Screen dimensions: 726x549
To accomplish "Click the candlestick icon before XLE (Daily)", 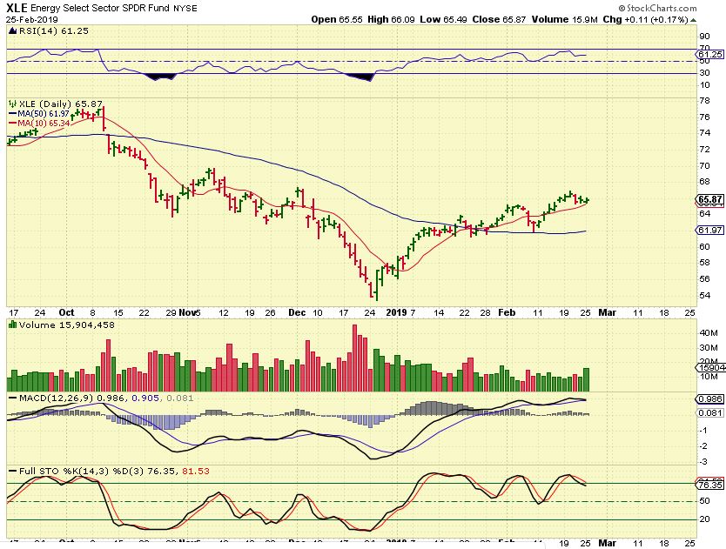I will click(x=12, y=104).
